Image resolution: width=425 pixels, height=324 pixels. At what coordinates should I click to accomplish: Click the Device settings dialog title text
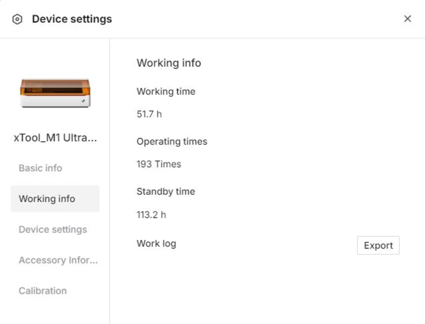point(72,19)
